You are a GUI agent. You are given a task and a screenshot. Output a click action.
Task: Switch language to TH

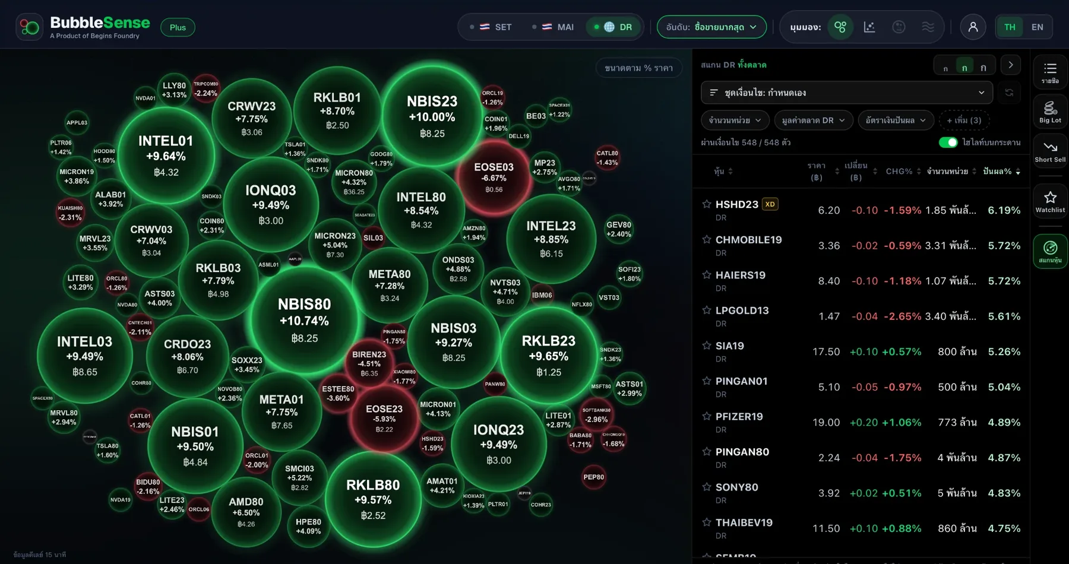click(1010, 27)
